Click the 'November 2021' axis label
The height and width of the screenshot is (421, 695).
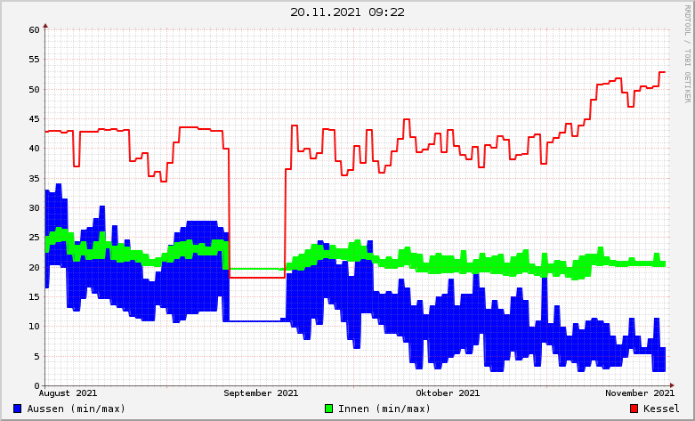pyautogui.click(x=640, y=393)
